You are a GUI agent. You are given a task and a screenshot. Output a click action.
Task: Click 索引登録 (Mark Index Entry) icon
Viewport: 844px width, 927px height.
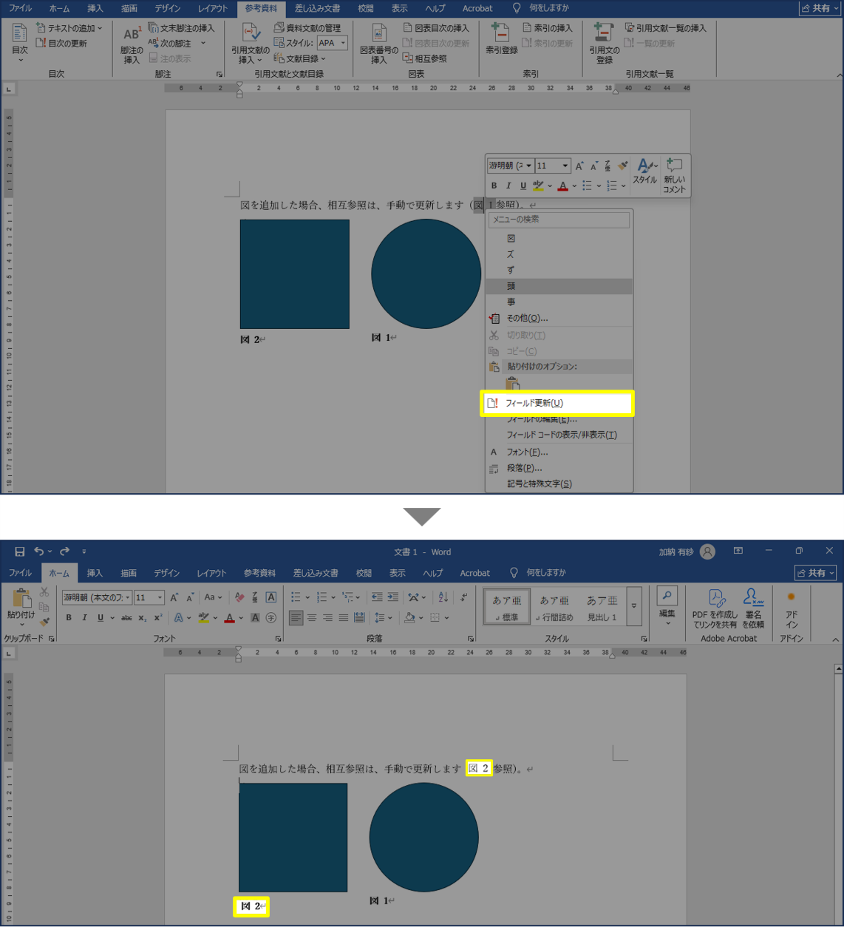501,35
